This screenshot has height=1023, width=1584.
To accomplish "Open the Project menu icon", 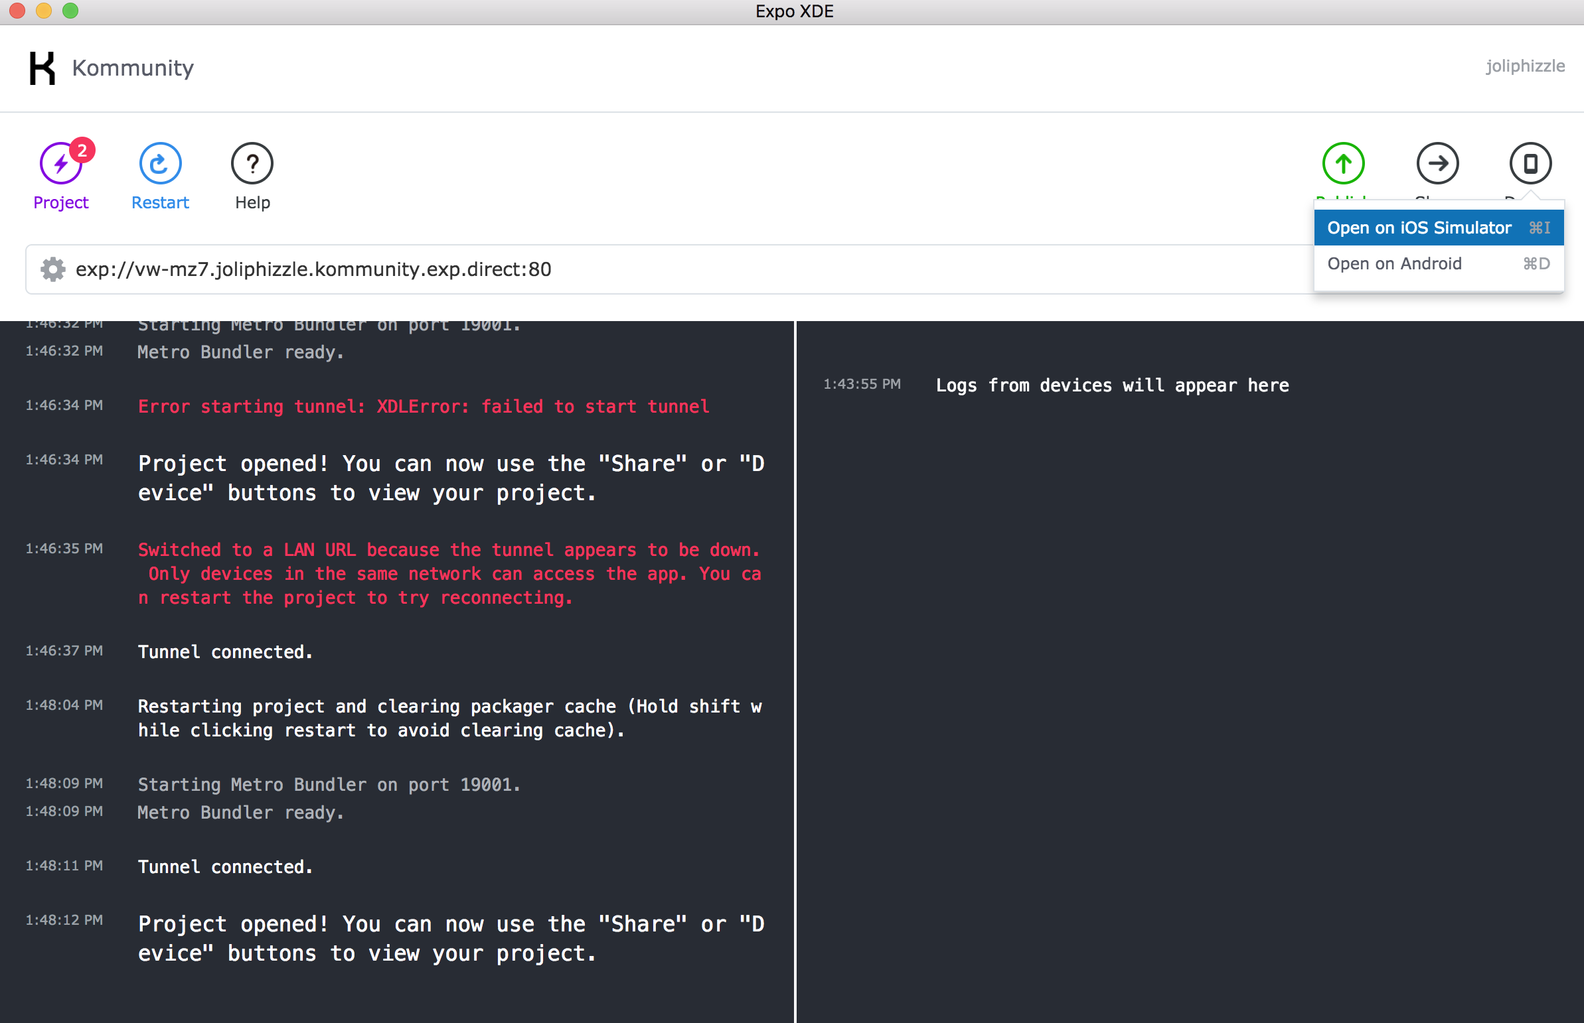I will tap(60, 163).
